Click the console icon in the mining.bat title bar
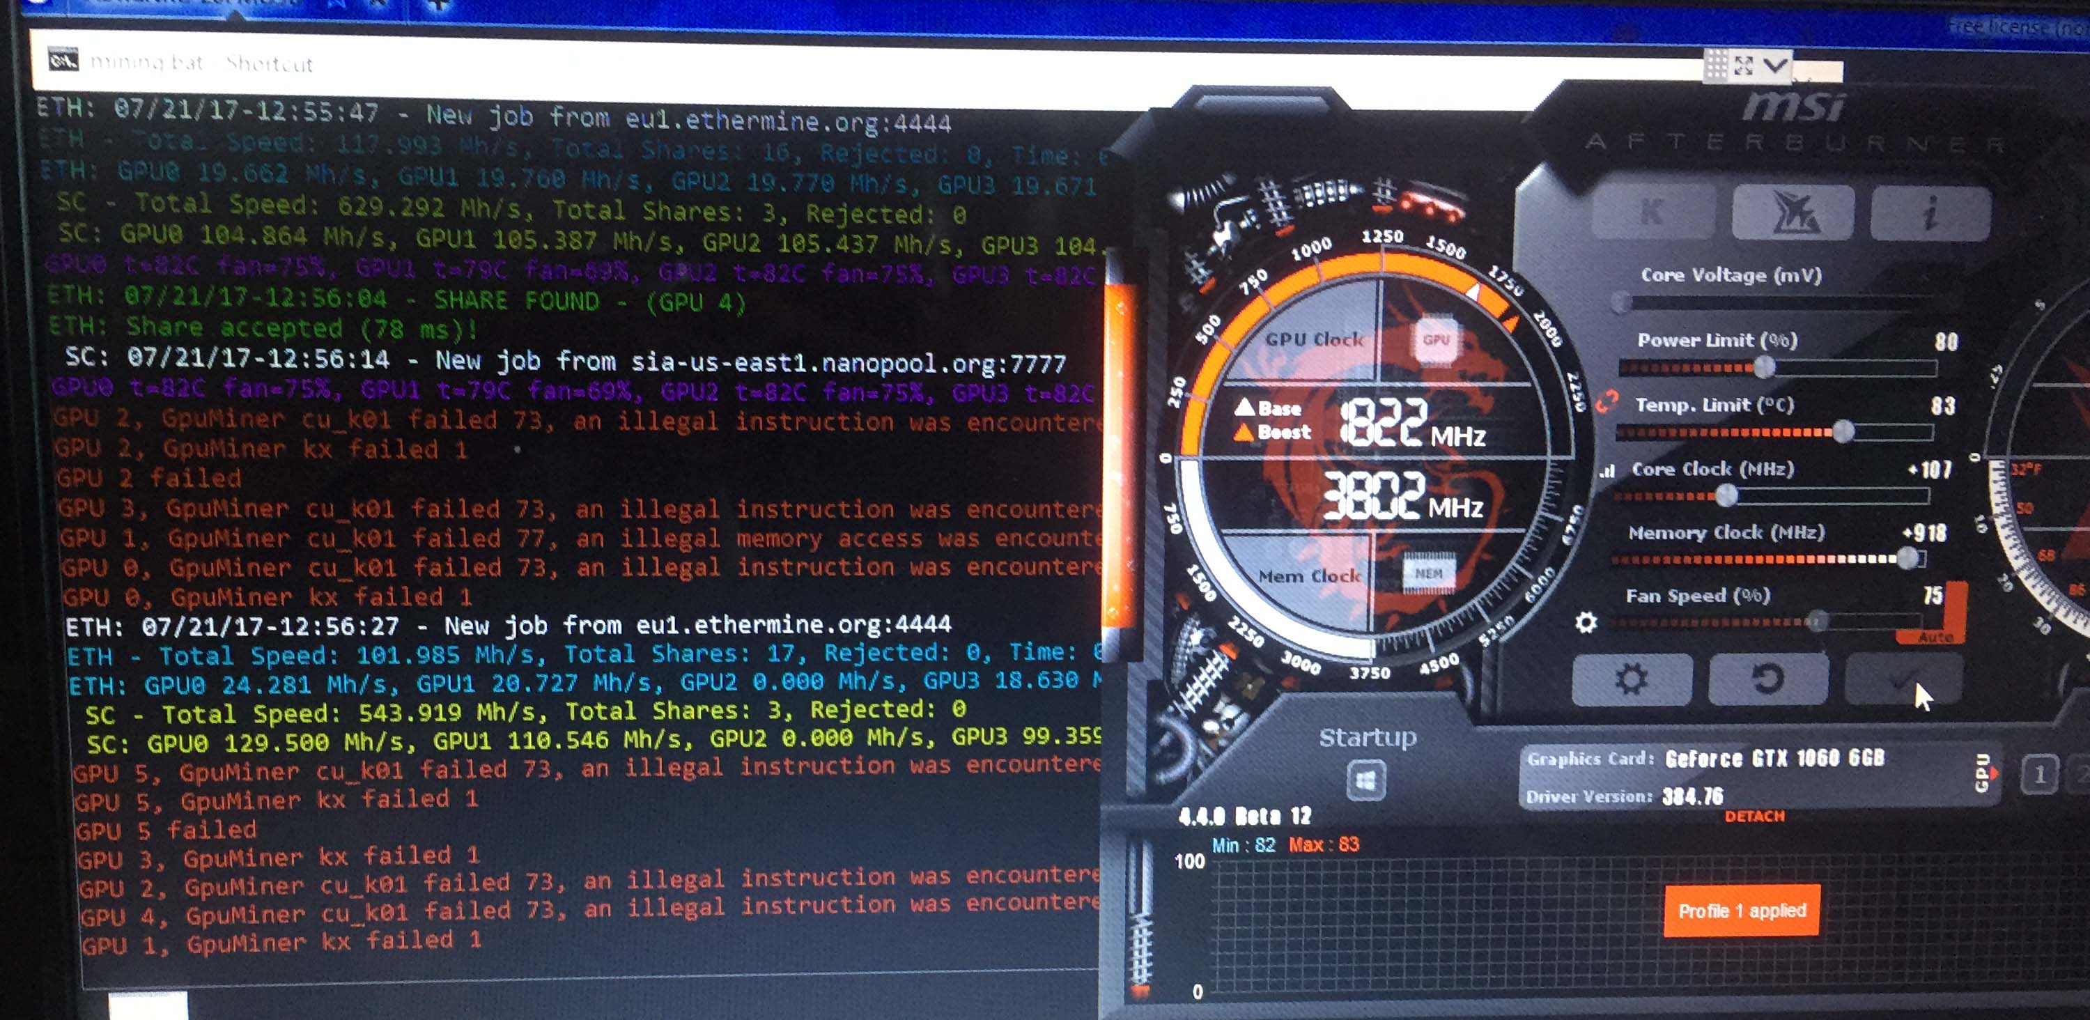Screen dimensions: 2090x1020 (x=63, y=59)
